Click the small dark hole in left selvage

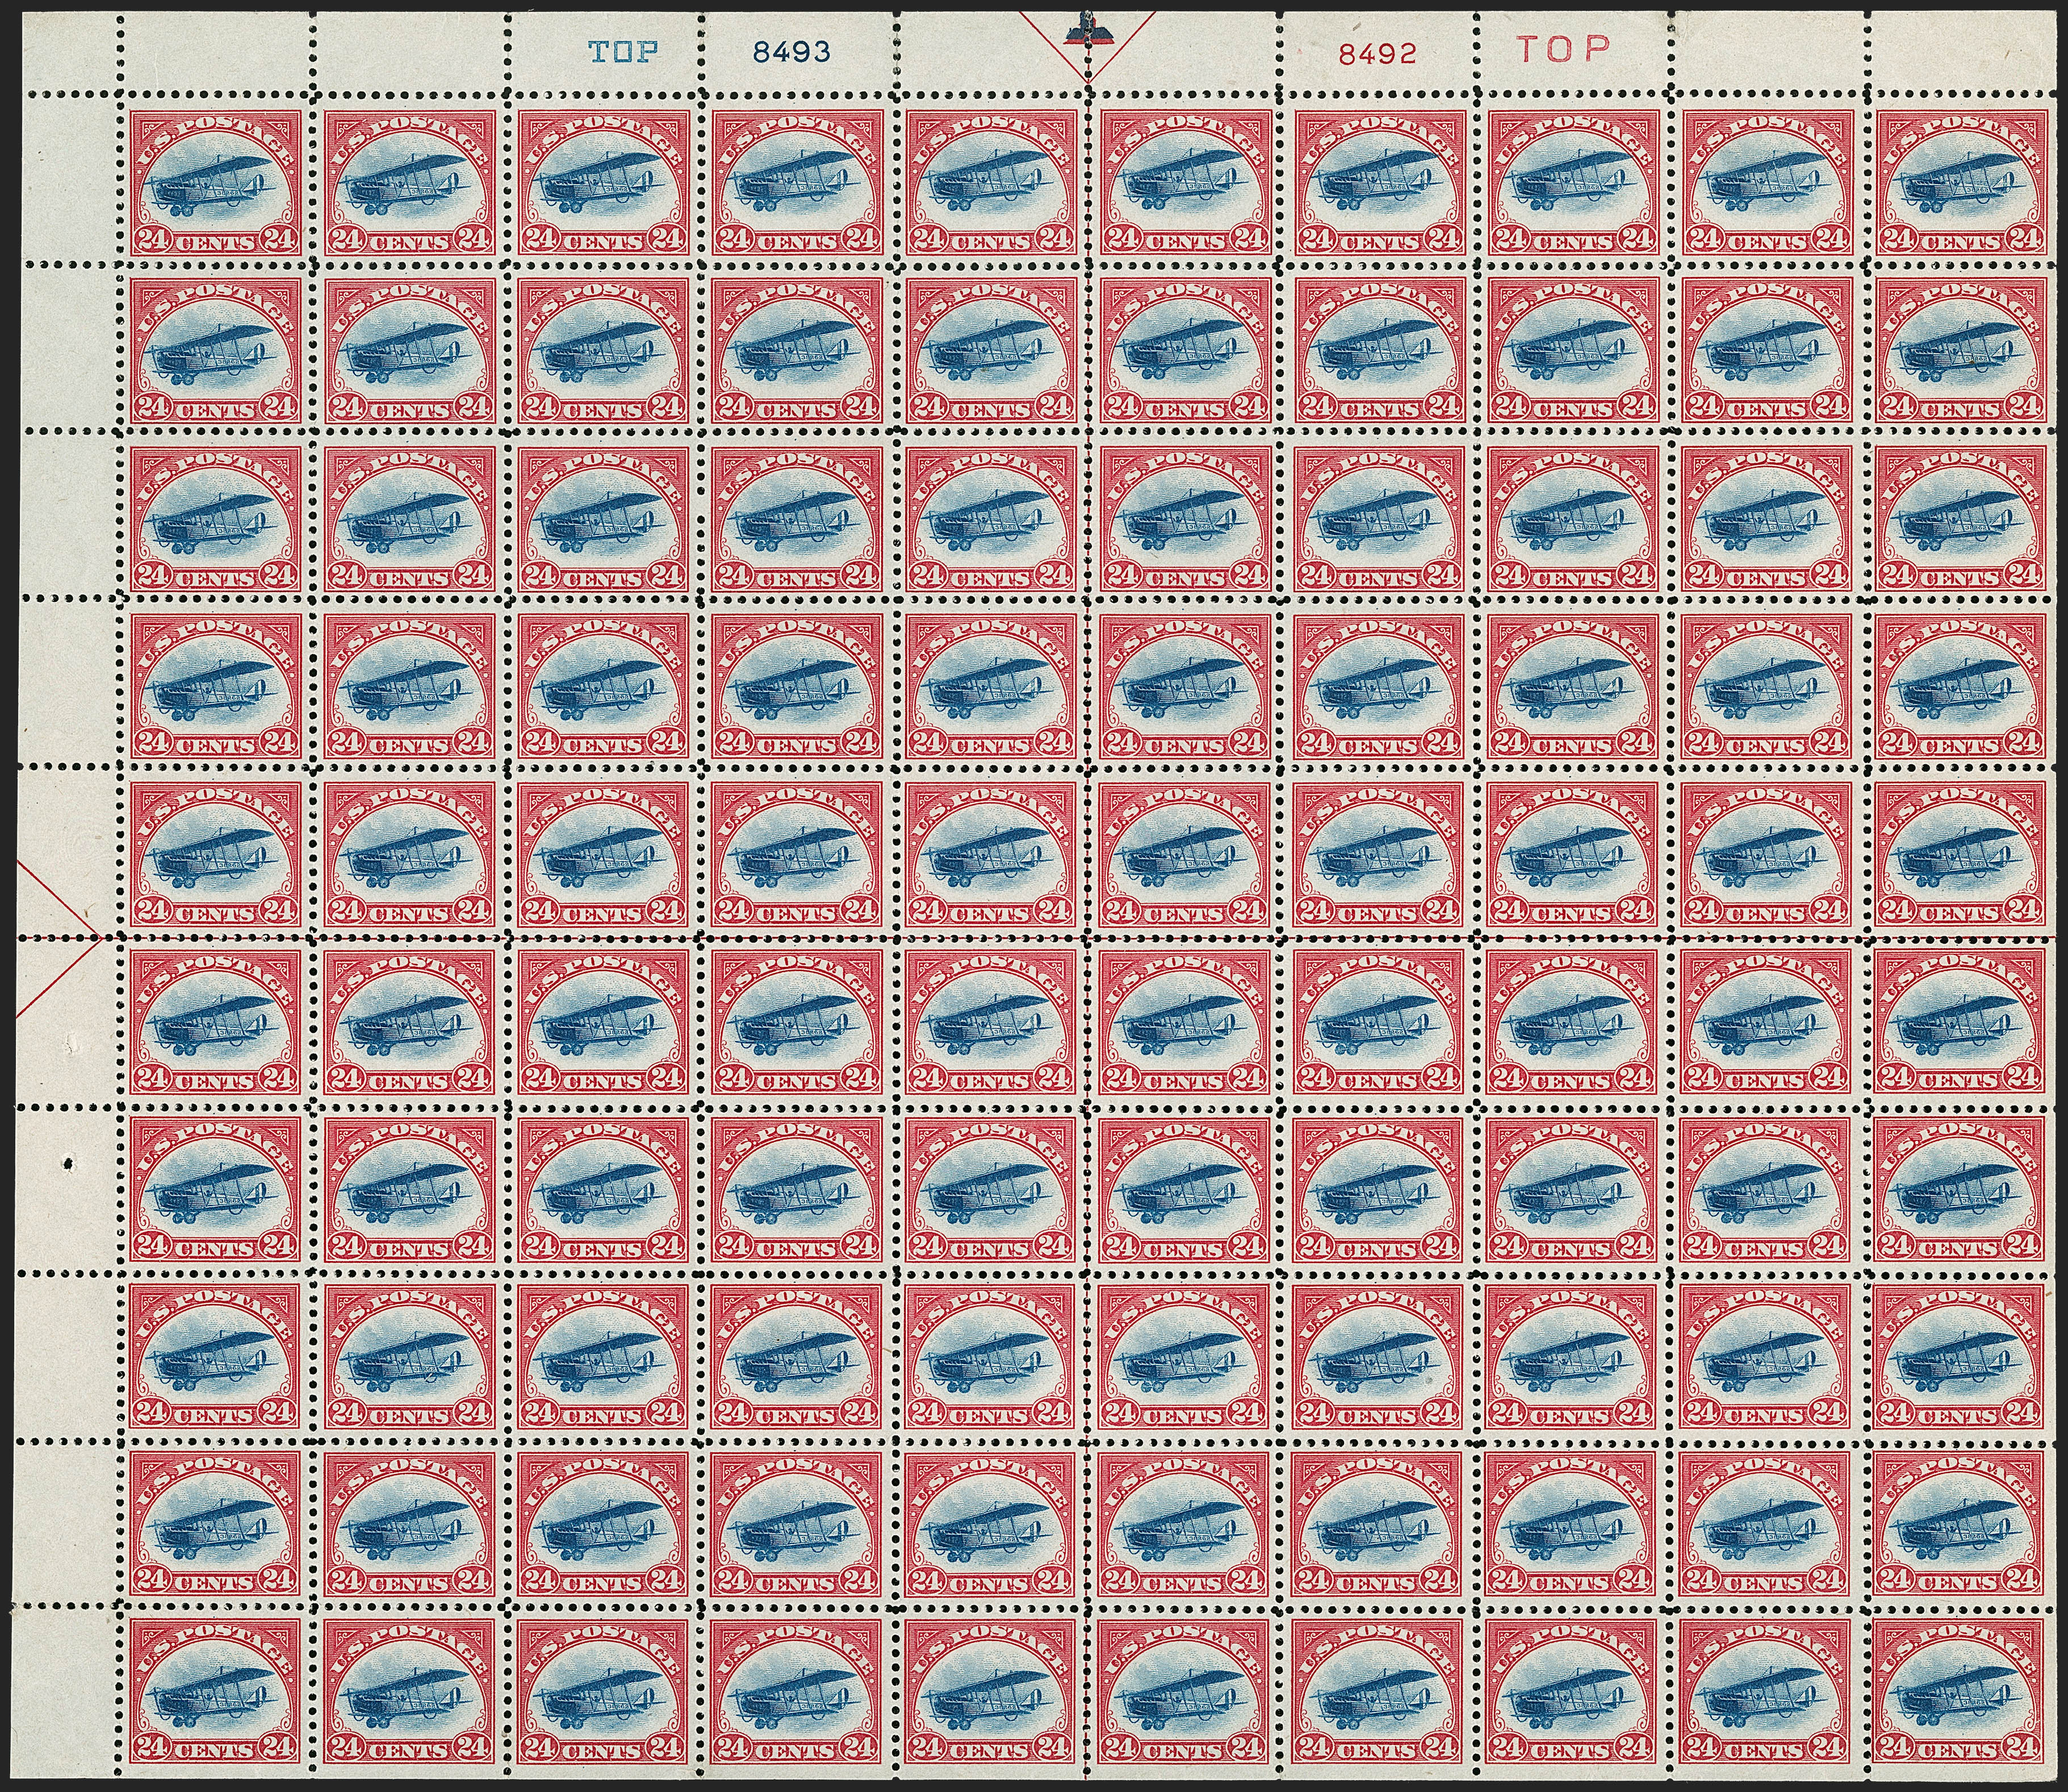click(x=69, y=1163)
